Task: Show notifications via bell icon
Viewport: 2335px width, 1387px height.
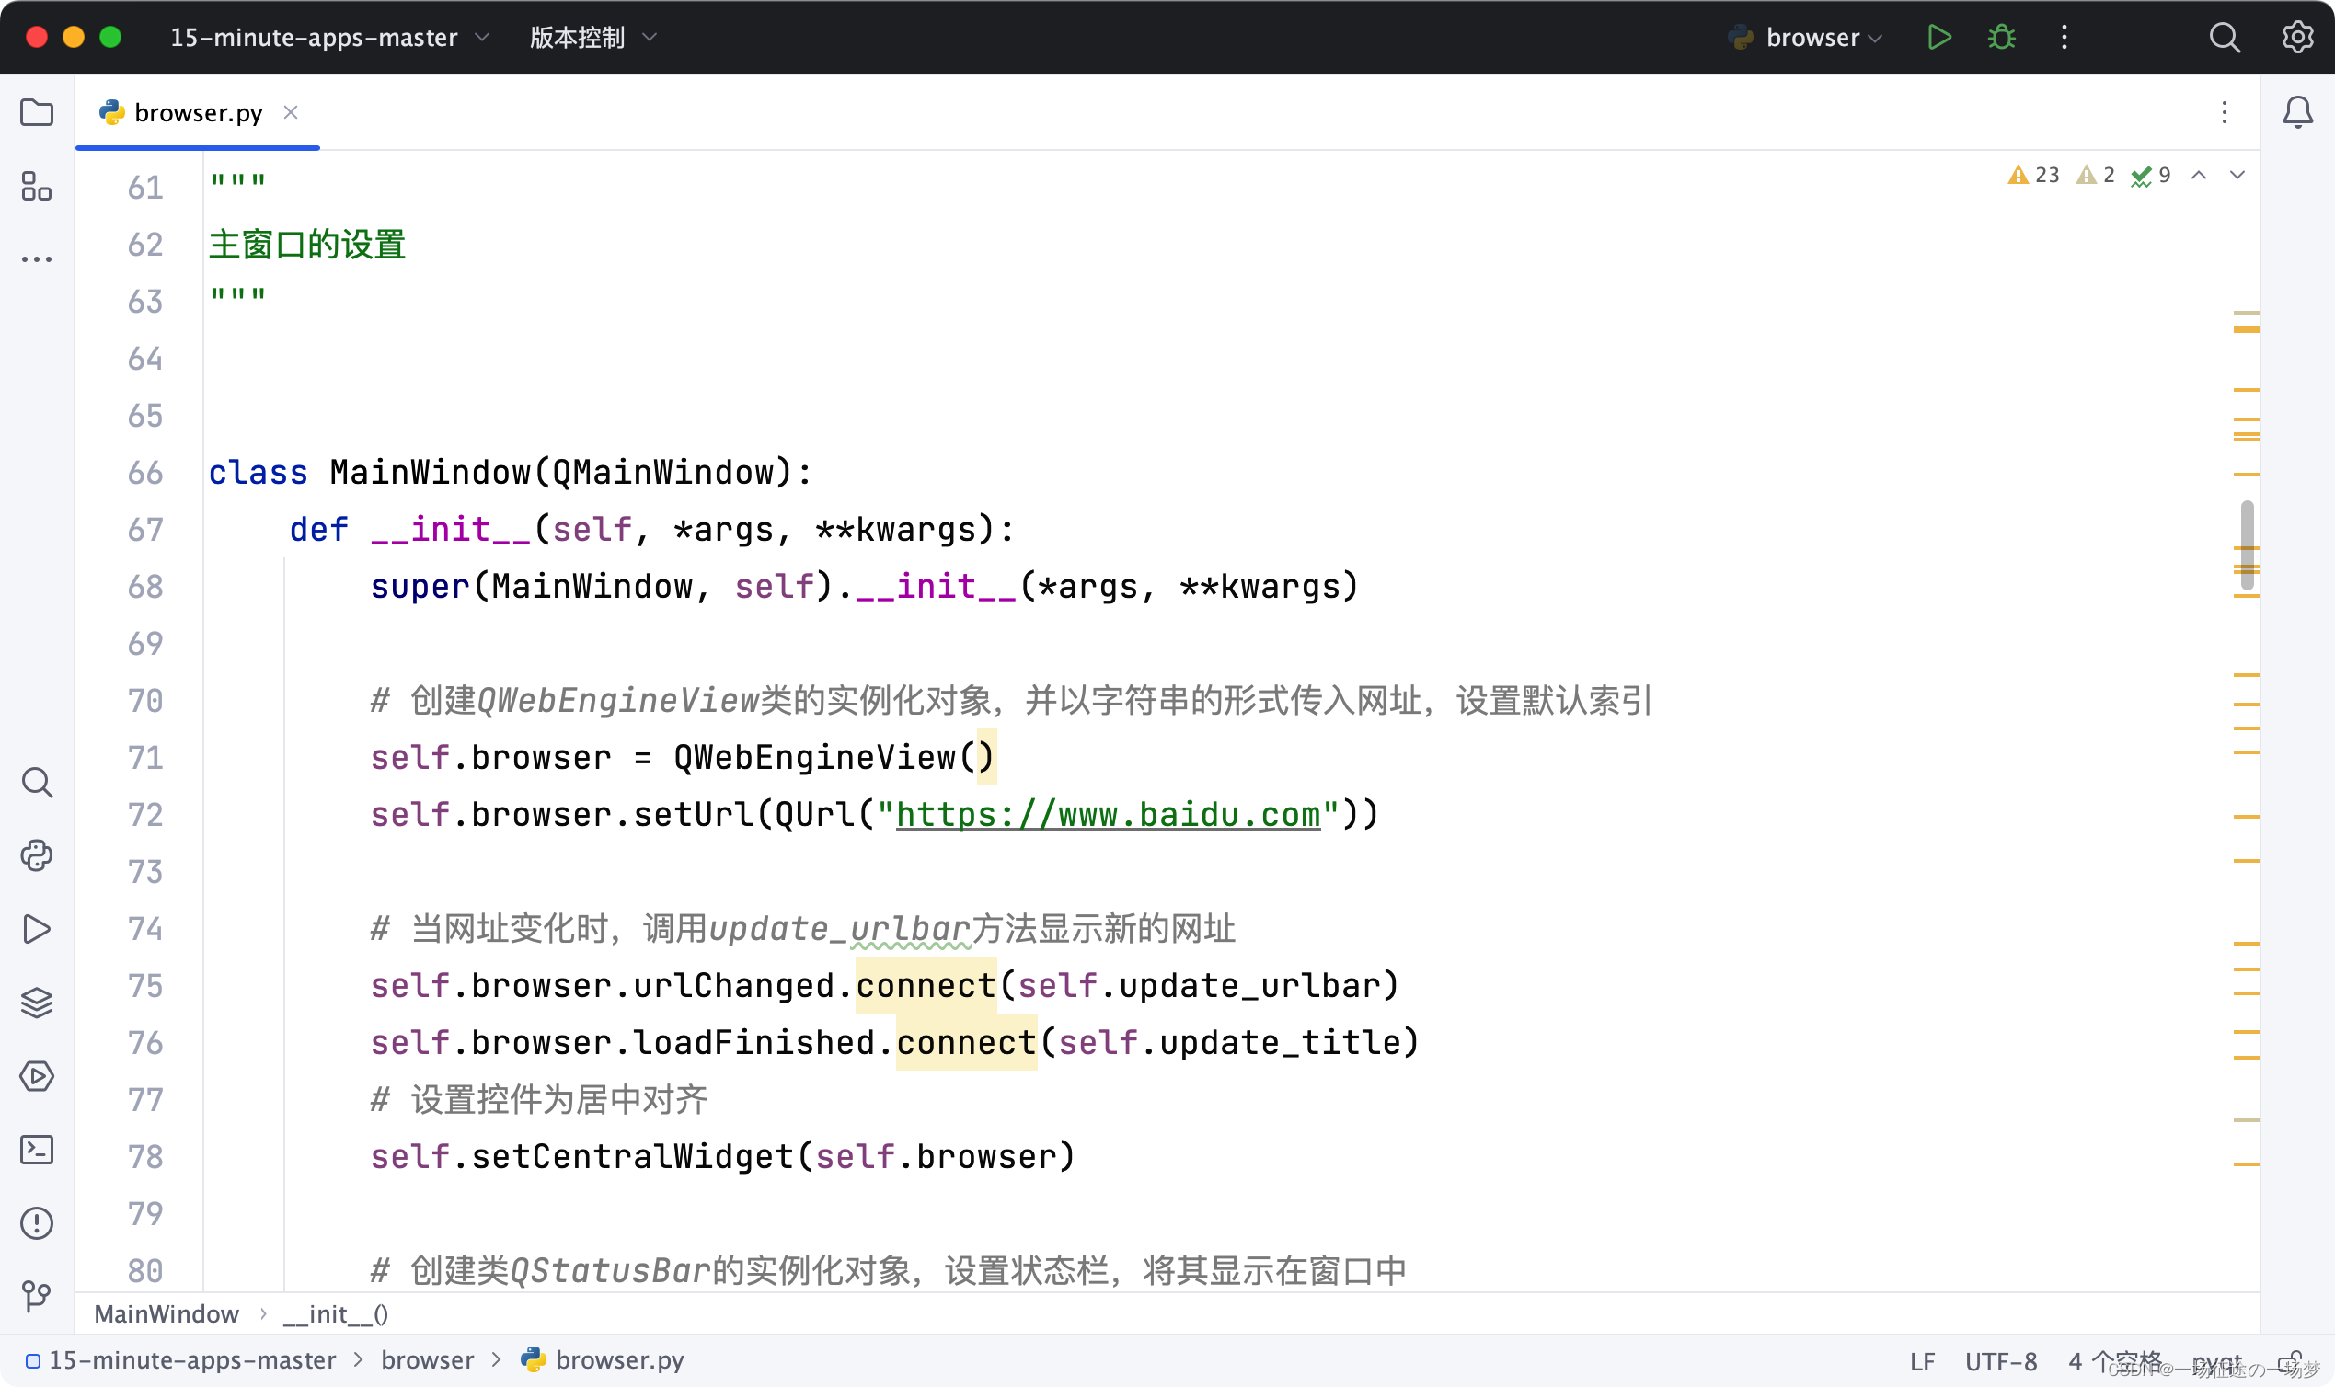Action: coord(2297,112)
